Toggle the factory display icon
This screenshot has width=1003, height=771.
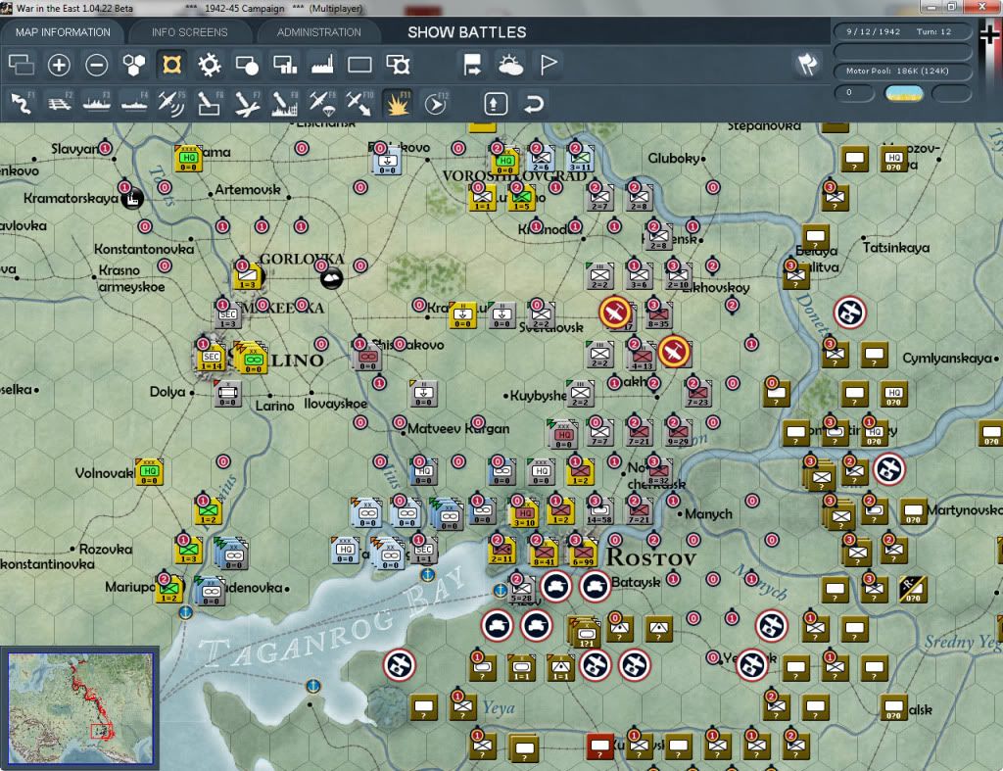(322, 65)
